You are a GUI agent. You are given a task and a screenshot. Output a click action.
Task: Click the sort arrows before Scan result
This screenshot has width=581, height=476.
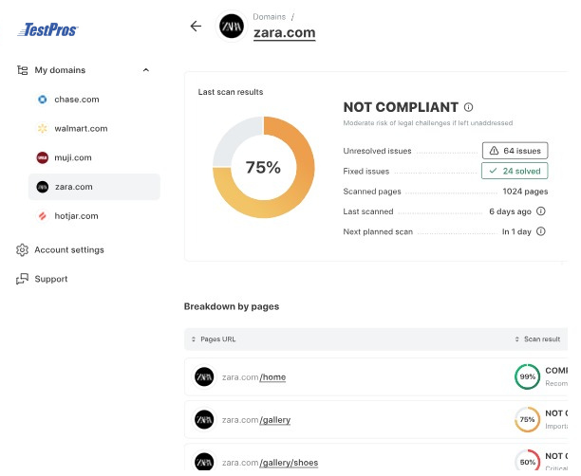pos(516,339)
